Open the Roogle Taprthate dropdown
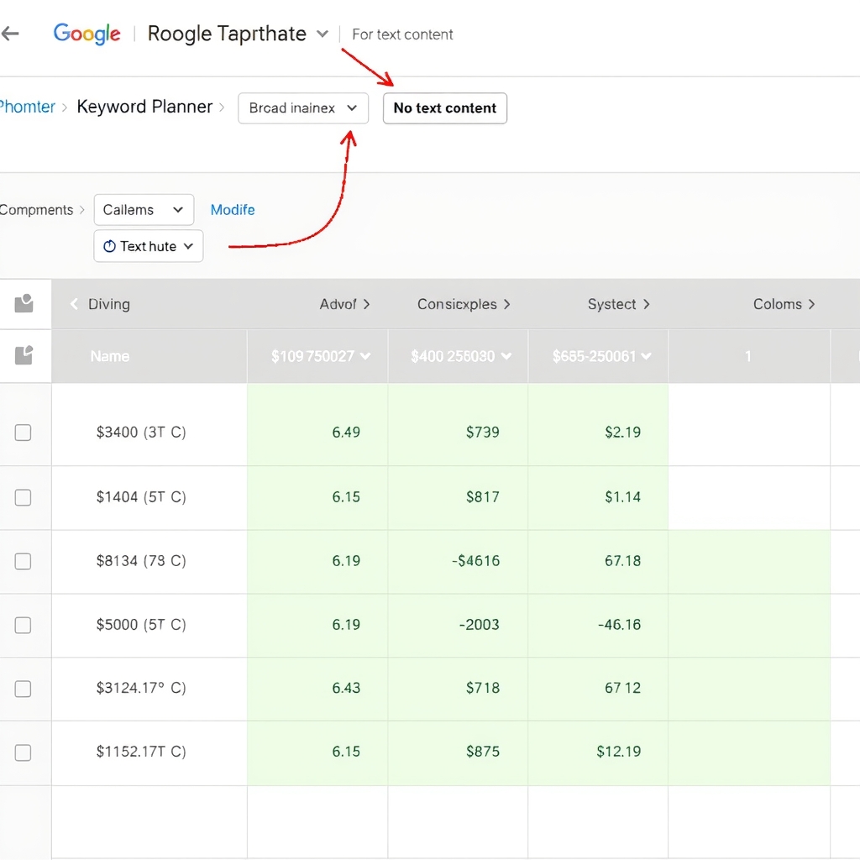Screen dimensions: 860x860 322,34
